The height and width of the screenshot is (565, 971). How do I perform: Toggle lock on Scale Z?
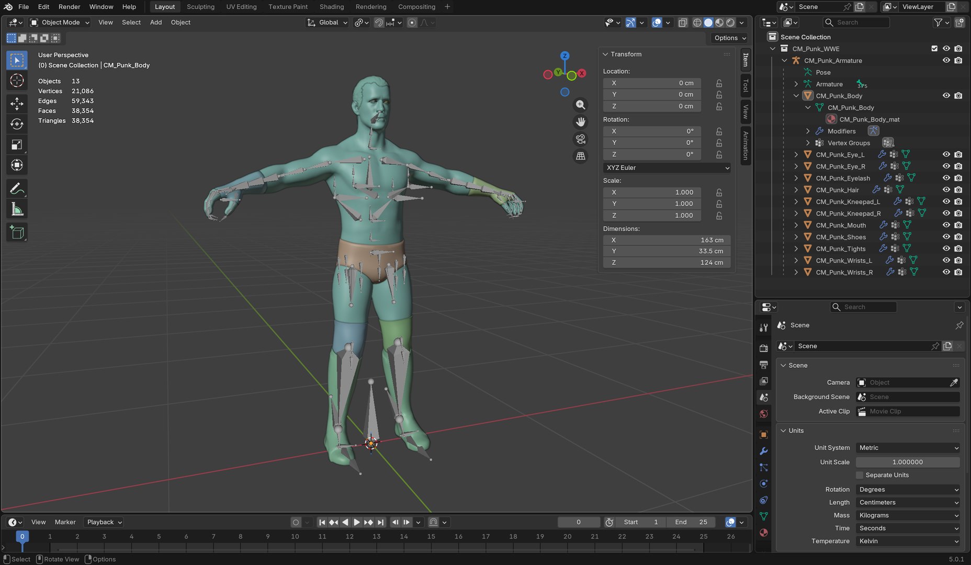tap(719, 216)
